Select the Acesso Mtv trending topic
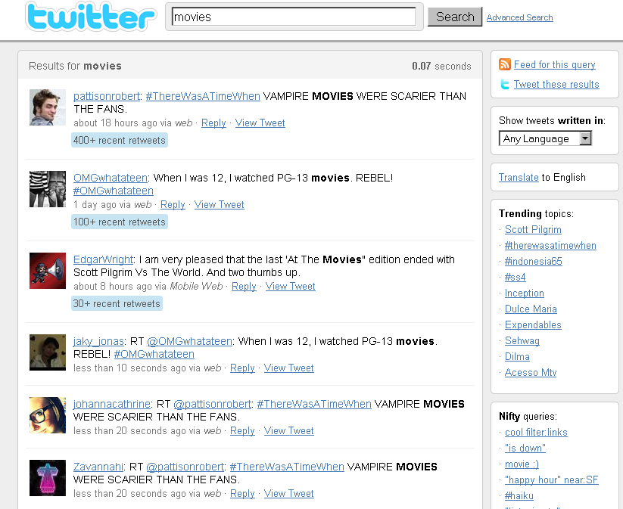This screenshot has width=623, height=509. tap(531, 372)
